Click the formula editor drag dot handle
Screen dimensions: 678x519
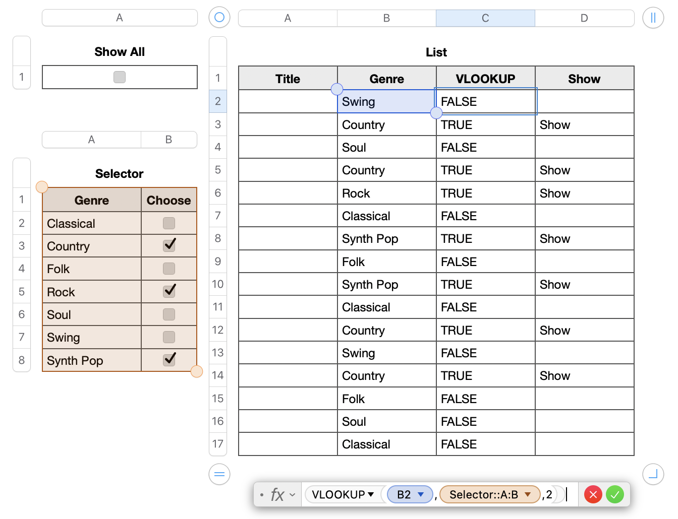[x=261, y=495]
